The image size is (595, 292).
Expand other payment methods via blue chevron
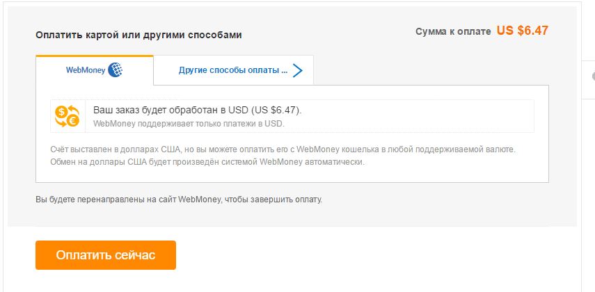pyautogui.click(x=298, y=70)
